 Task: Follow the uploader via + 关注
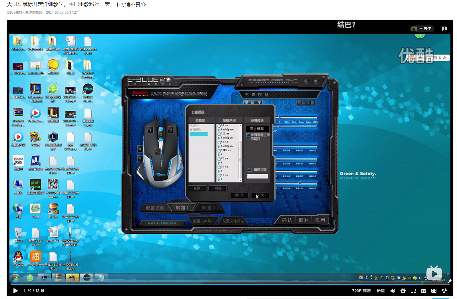pos(425,29)
